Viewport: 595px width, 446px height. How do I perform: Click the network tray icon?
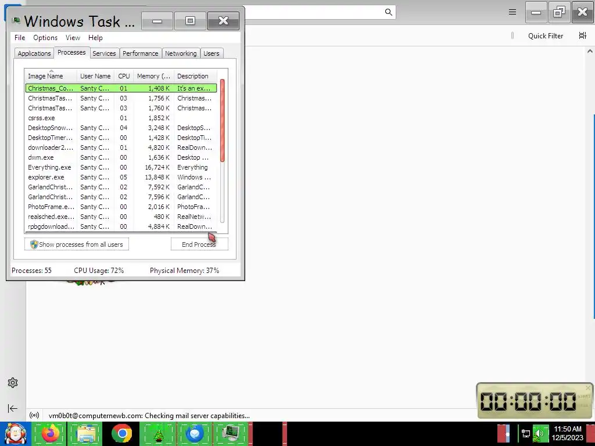coord(525,434)
